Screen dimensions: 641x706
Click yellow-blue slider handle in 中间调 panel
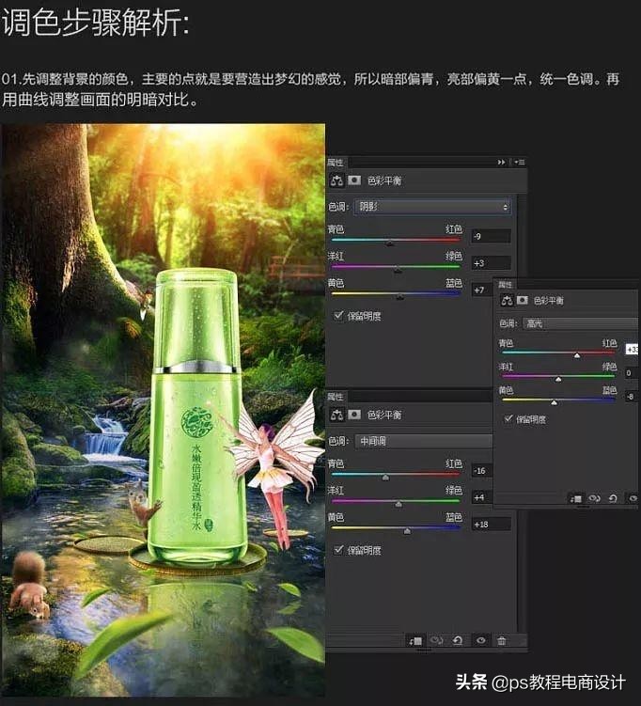[407, 531]
